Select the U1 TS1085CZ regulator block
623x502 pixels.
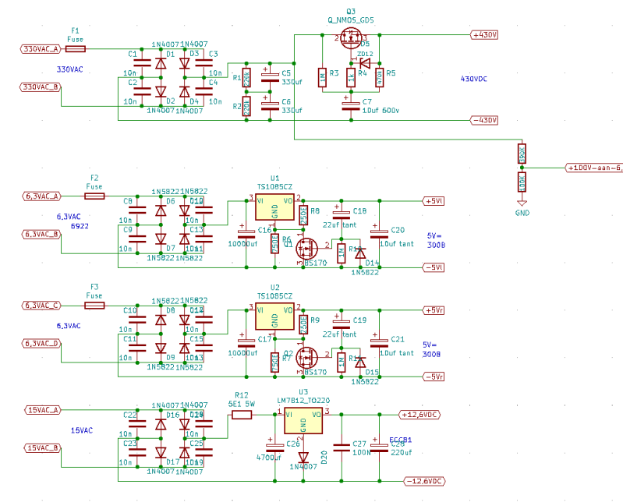tap(274, 207)
